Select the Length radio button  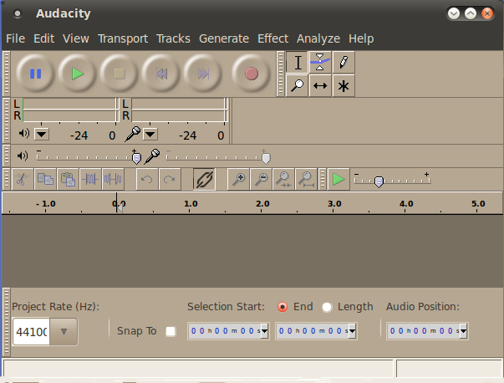[x=327, y=307]
